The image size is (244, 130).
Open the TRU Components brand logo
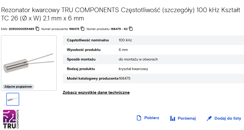(x=11, y=119)
